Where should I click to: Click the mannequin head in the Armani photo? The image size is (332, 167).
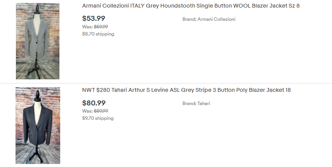37,7
